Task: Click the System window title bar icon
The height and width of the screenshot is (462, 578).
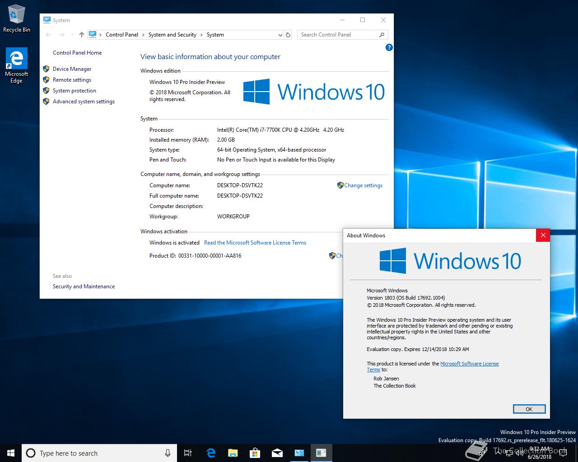Action: pyautogui.click(x=47, y=20)
